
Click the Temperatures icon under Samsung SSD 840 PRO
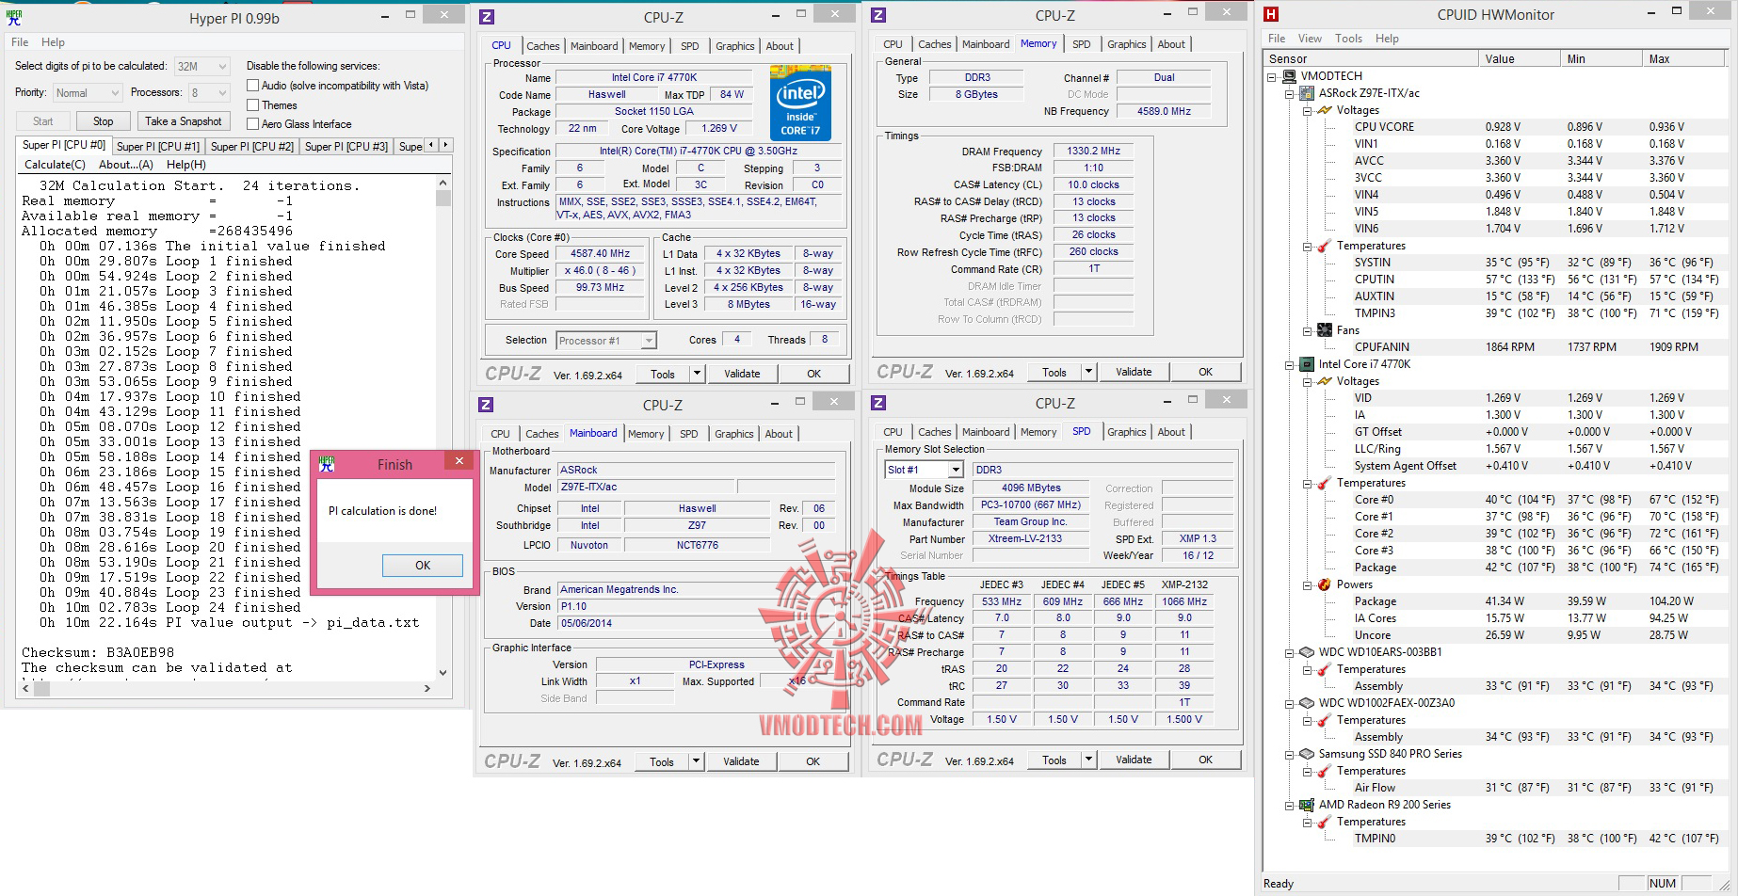click(x=1324, y=771)
